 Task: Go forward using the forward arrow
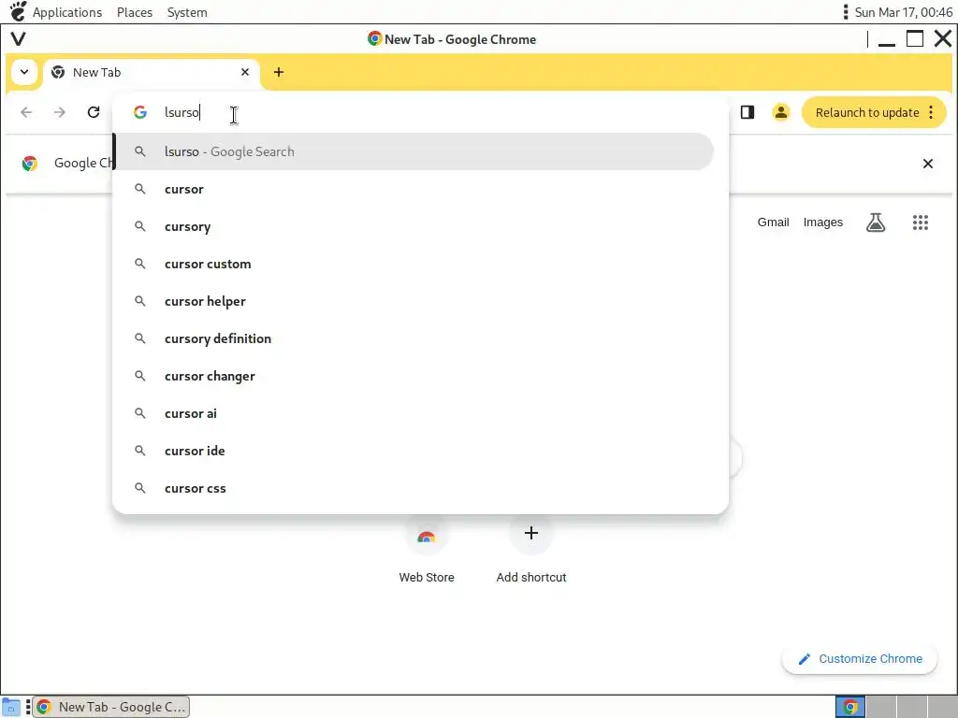(x=59, y=112)
